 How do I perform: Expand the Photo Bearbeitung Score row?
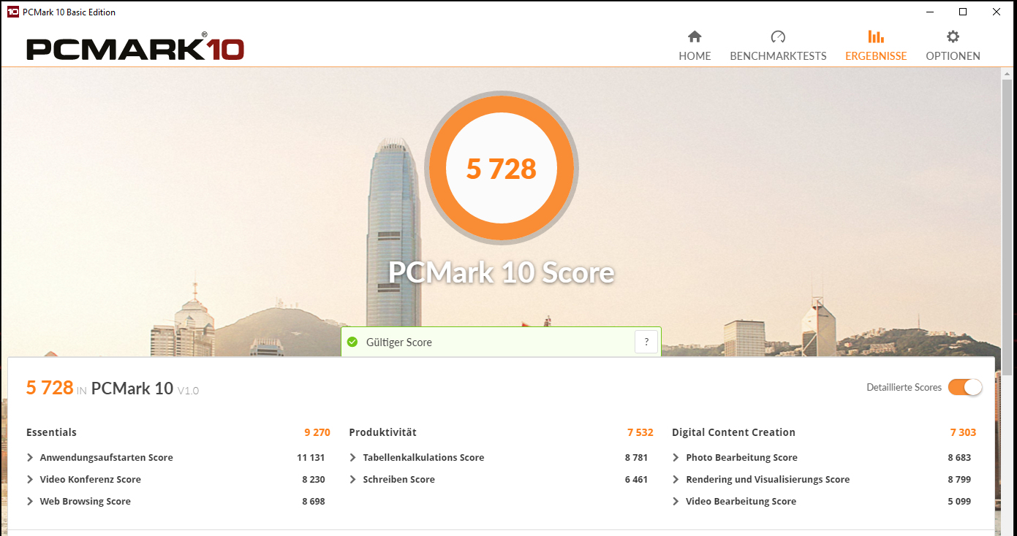(676, 458)
